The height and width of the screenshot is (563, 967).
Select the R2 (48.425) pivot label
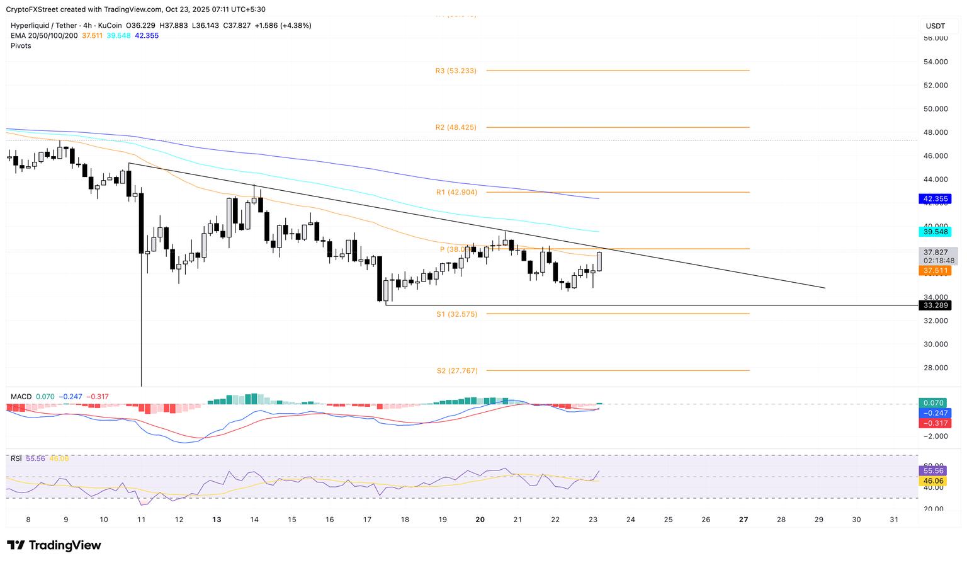coord(456,127)
